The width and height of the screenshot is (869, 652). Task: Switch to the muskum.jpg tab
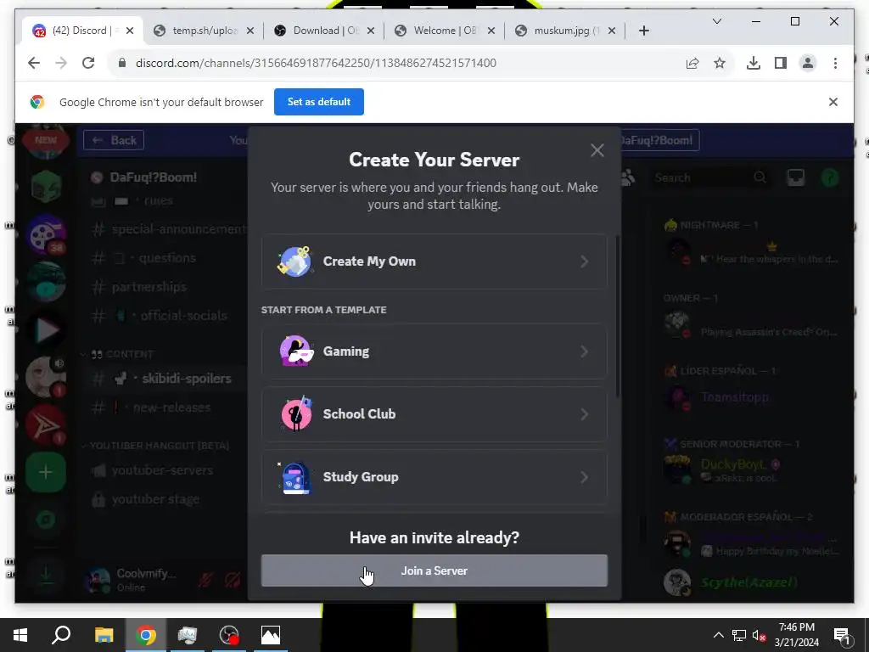(x=565, y=31)
